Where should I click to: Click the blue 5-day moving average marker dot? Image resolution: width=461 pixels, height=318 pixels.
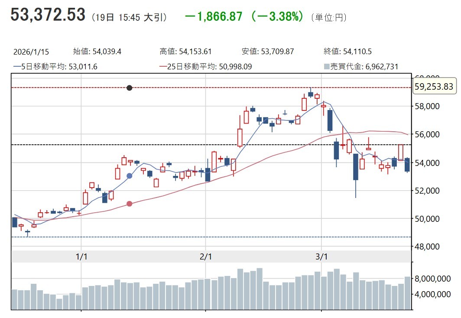pyautogui.click(x=130, y=176)
